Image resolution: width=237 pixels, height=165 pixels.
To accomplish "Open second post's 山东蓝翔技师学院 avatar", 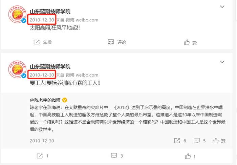I will click(17, 69).
